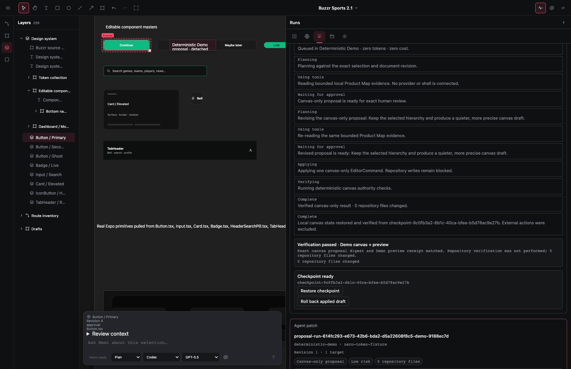Select the Badge / Live layer
This screenshot has width=571, height=369.
(x=49, y=165)
